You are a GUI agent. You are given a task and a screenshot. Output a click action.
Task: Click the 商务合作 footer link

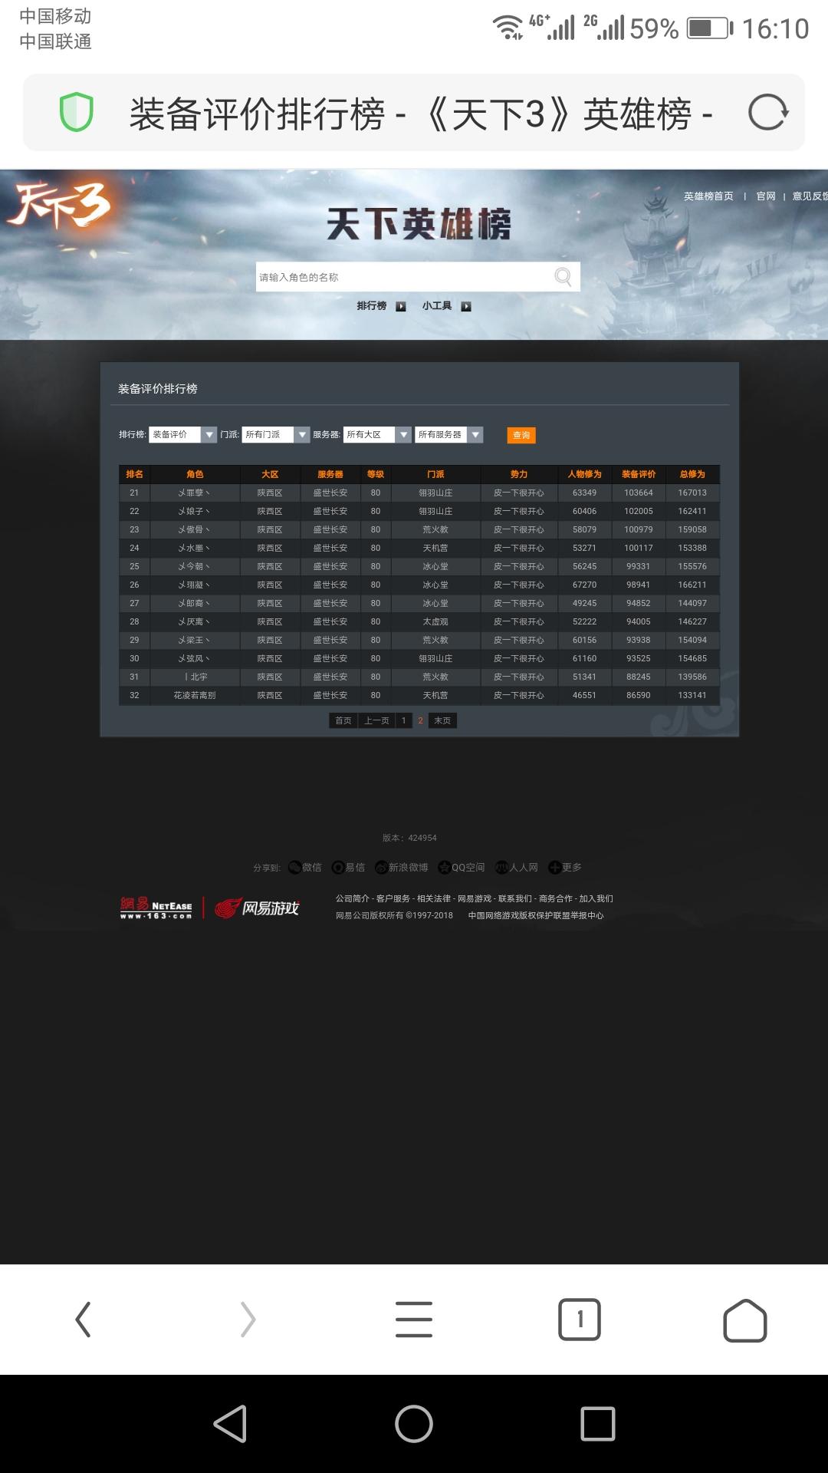click(556, 898)
